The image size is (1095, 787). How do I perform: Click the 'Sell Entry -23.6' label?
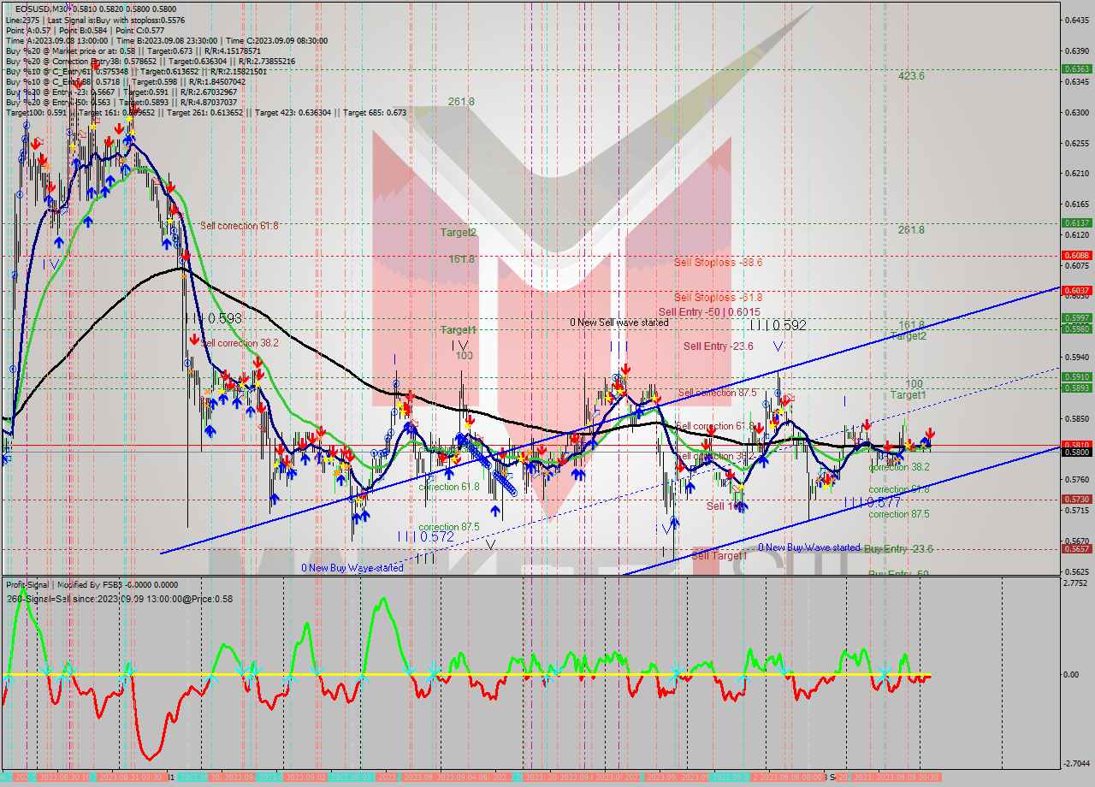coord(719,346)
